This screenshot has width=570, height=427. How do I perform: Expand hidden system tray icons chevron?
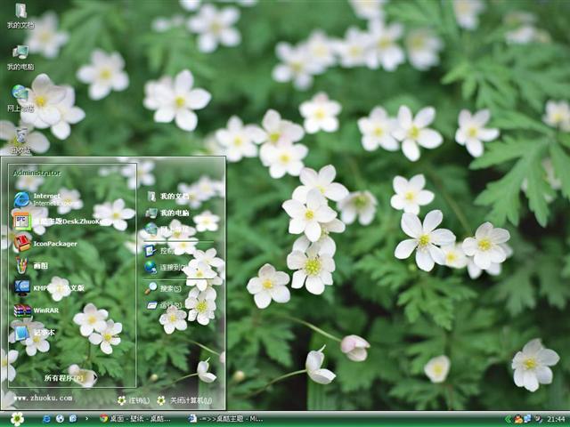[508, 419]
